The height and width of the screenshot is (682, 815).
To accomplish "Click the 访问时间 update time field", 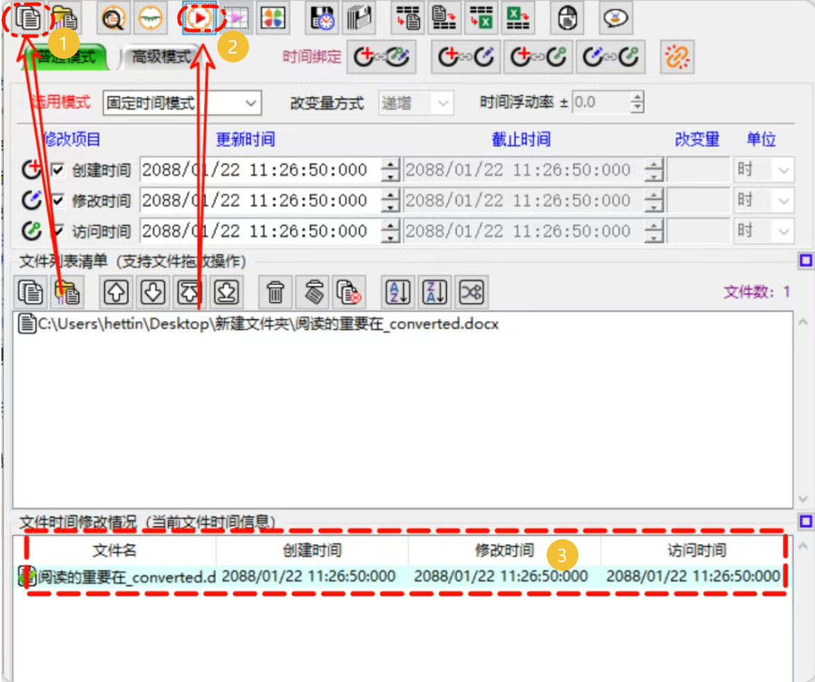I will pos(261,231).
